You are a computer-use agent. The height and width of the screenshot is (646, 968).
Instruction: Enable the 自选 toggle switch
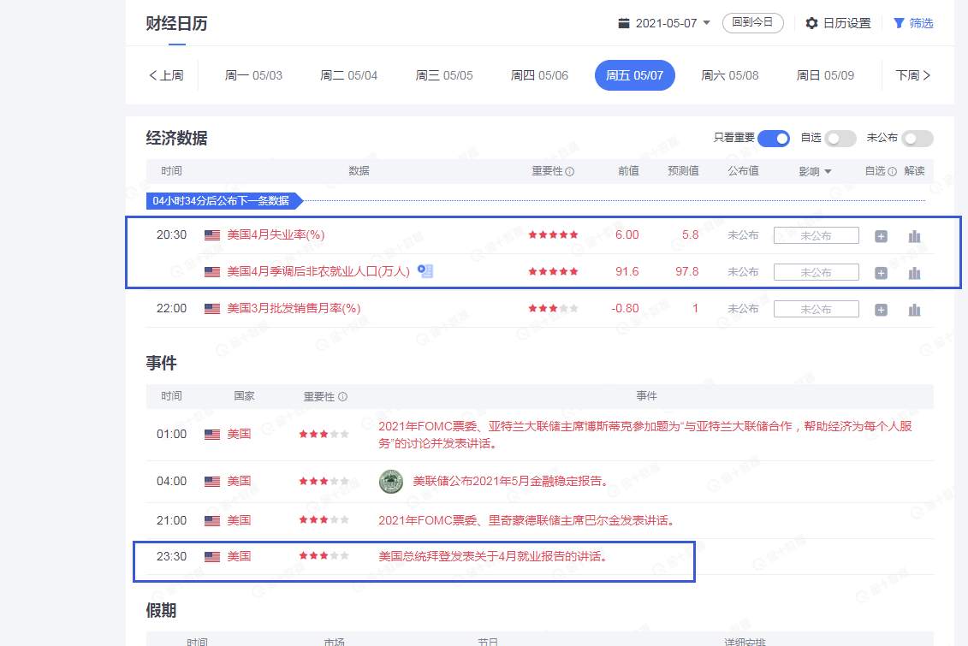(x=840, y=139)
